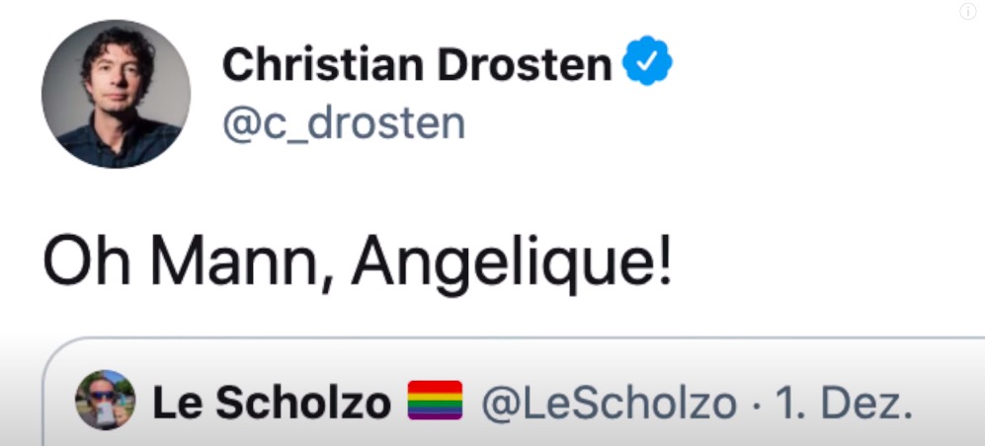Click 'Christian' in the display name

pos(323,65)
